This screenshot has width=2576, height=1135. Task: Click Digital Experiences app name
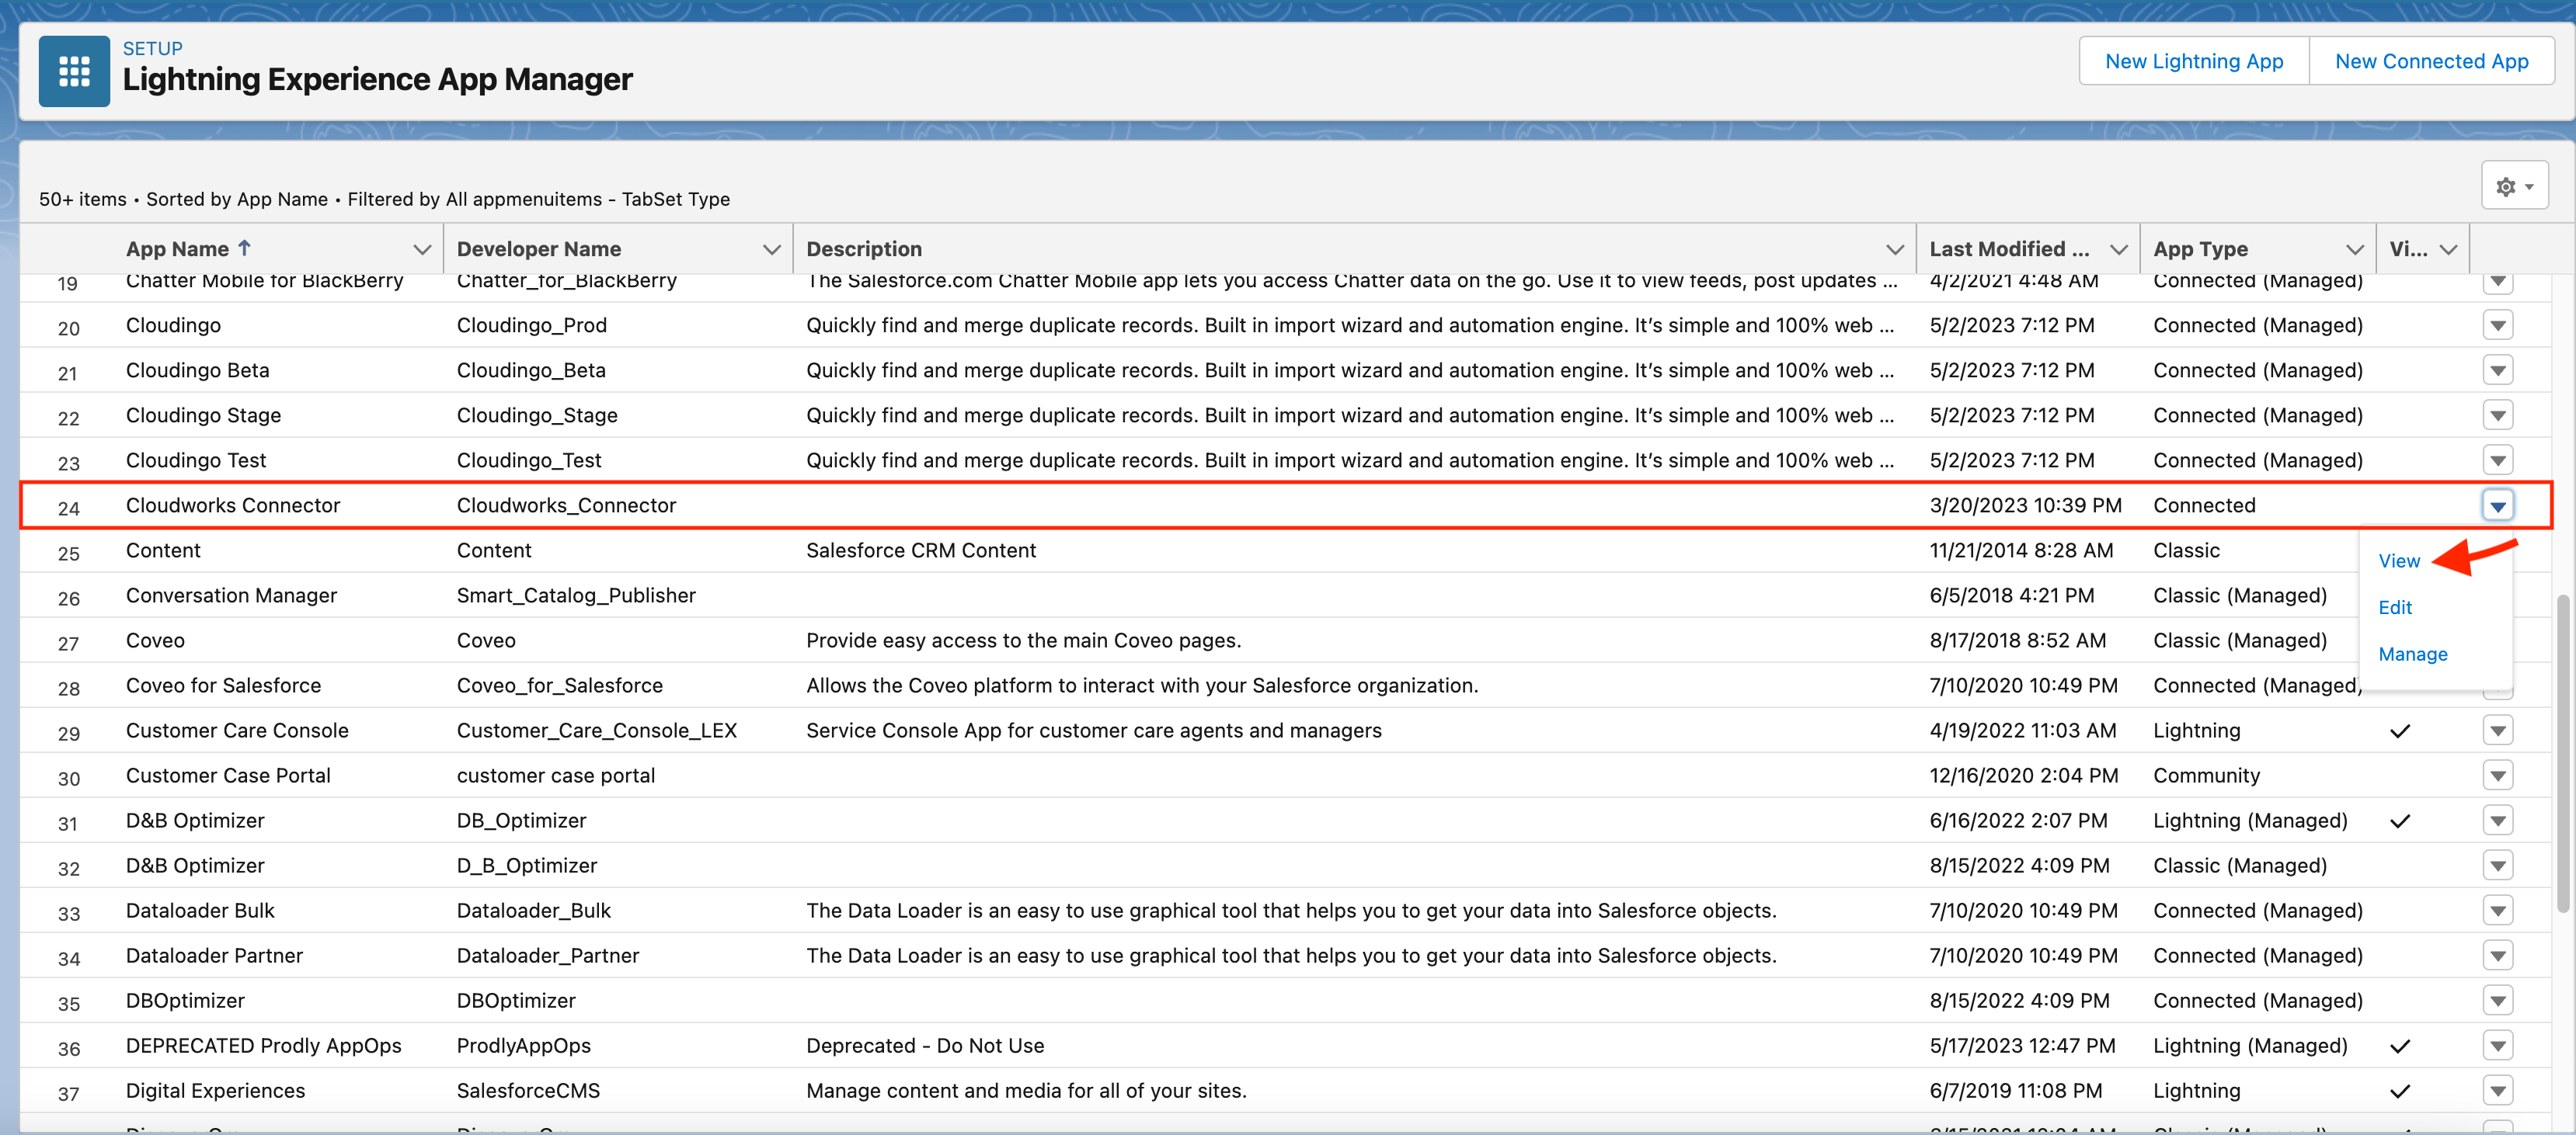(215, 1090)
